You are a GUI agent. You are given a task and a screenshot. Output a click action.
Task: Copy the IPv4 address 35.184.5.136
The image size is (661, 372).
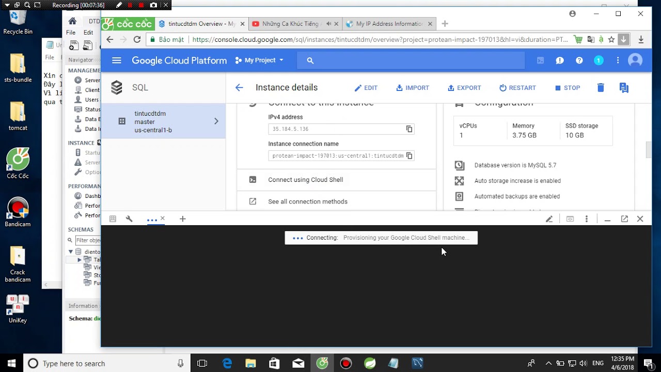point(409,129)
